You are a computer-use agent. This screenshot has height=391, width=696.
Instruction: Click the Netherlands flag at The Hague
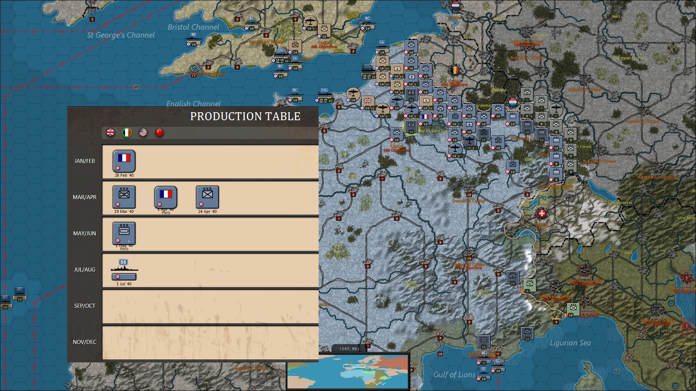(455, 6)
